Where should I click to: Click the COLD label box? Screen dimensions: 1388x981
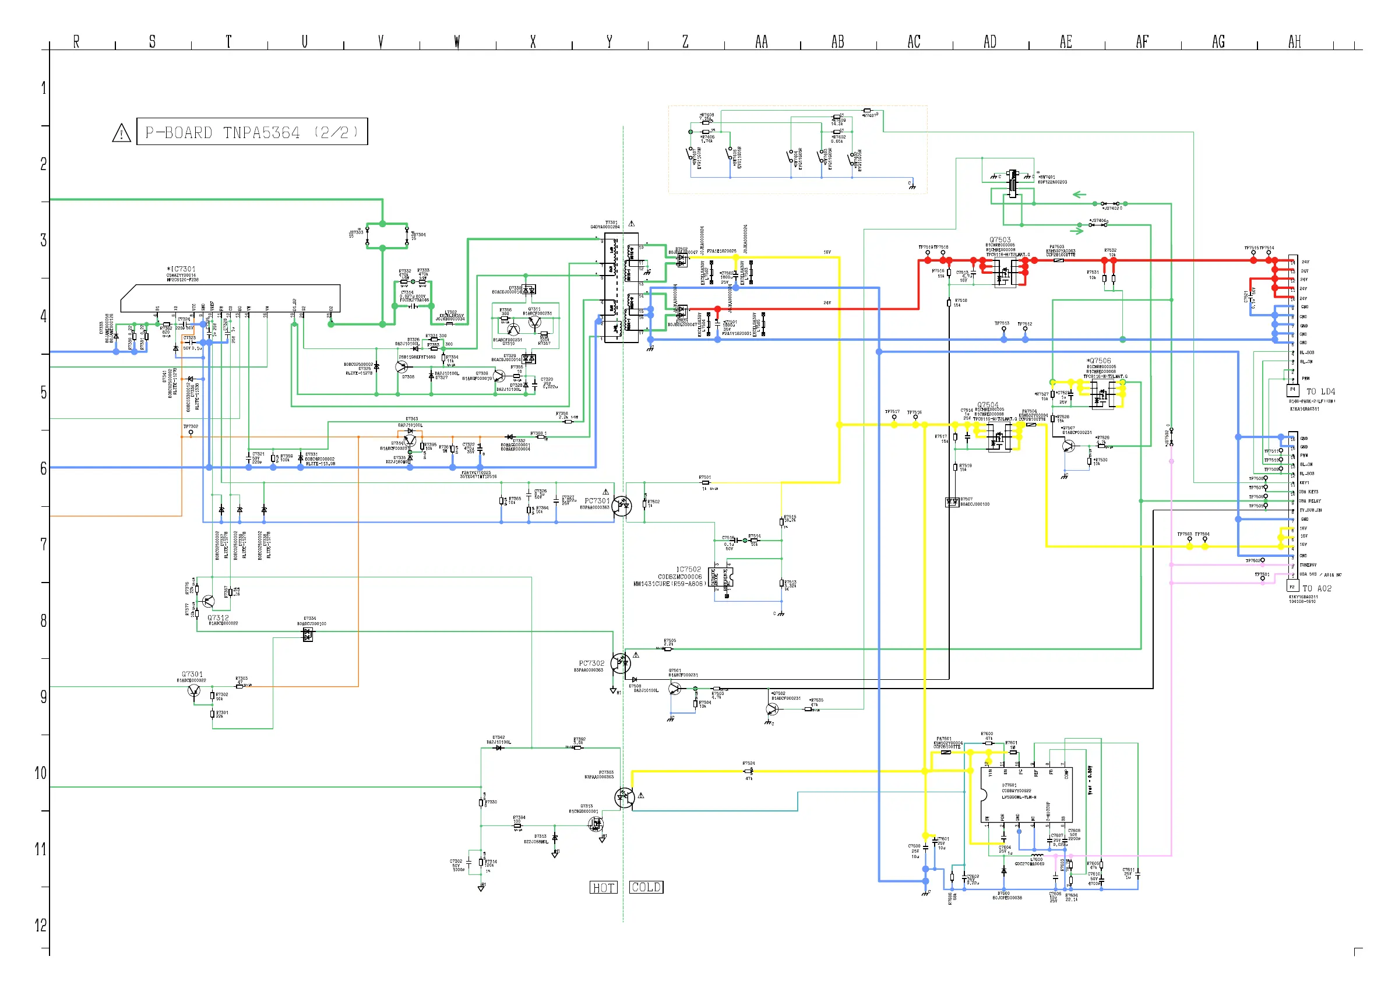click(646, 887)
